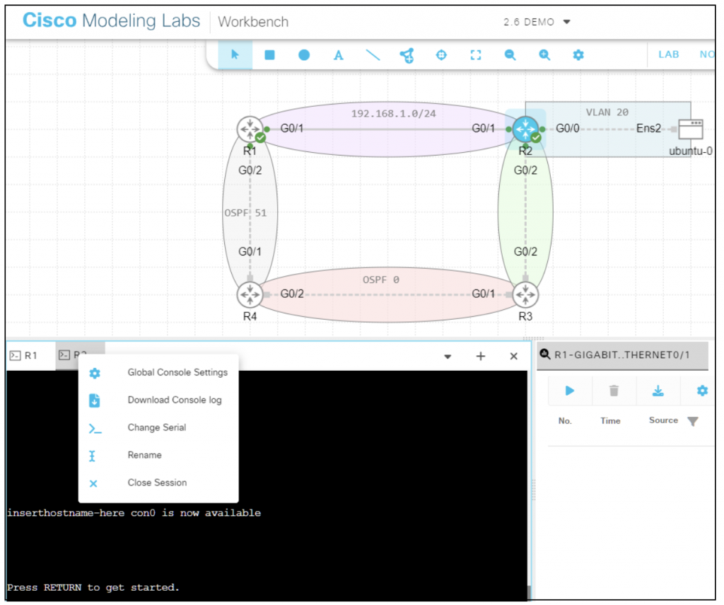Viewport: 724px width, 605px height.
Task: Activate the add-link tool in the toolbar
Action: tap(407, 55)
